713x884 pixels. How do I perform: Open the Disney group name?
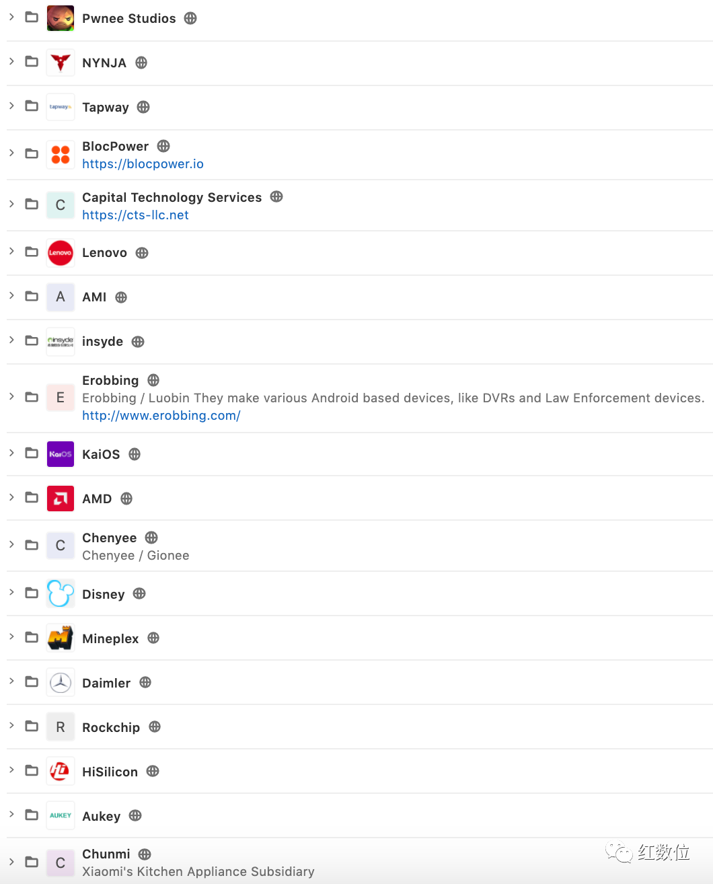click(104, 595)
